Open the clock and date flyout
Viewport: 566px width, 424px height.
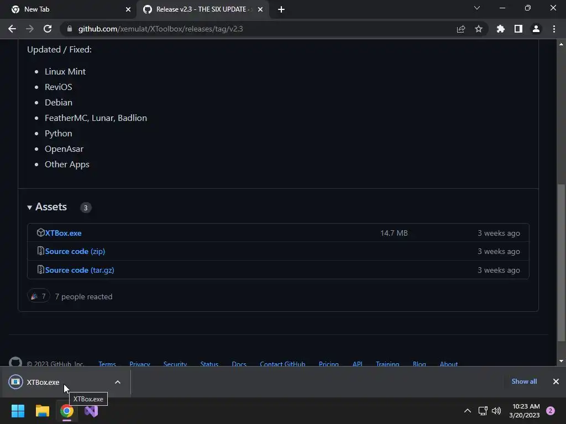525,411
